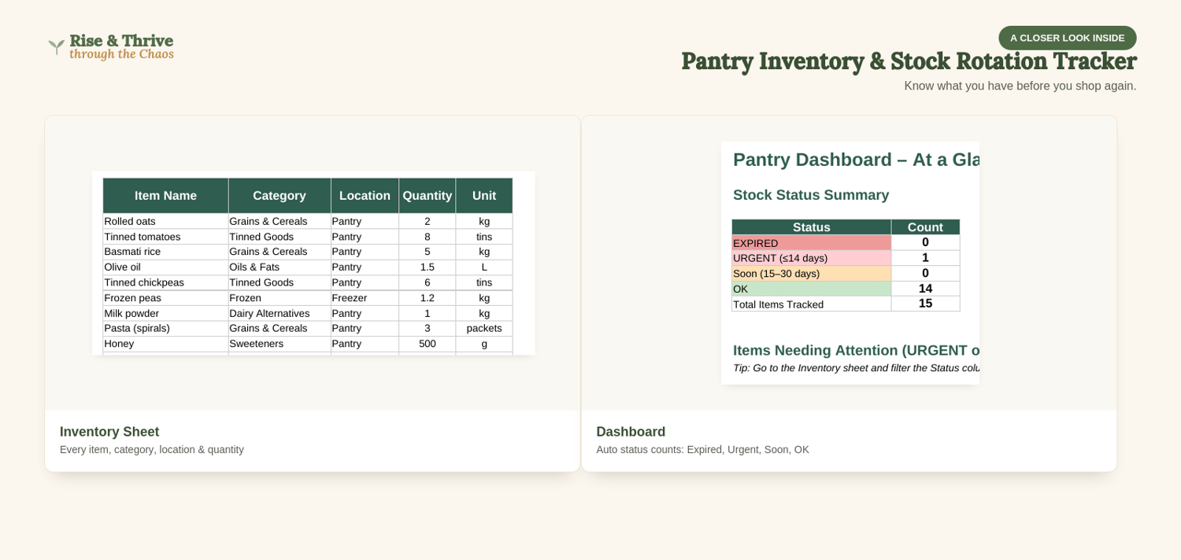This screenshot has height=560, width=1181.
Task: Click the 'Pantry Dashboard – At a Gla' title
Action: pyautogui.click(x=856, y=160)
